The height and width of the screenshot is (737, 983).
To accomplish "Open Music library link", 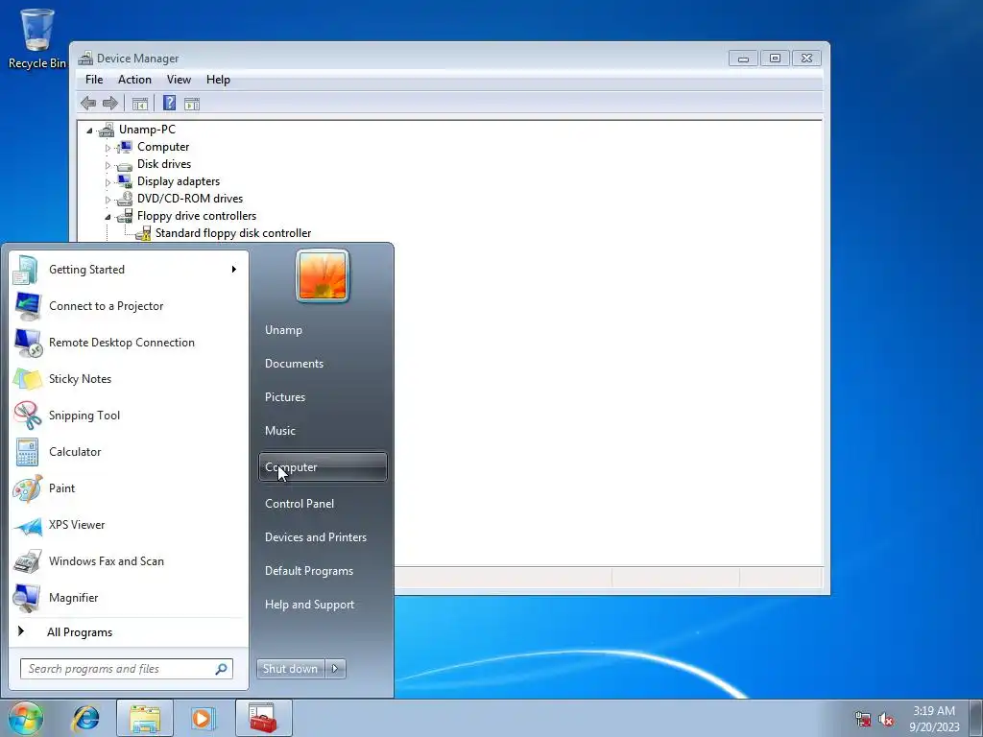I will point(323,431).
